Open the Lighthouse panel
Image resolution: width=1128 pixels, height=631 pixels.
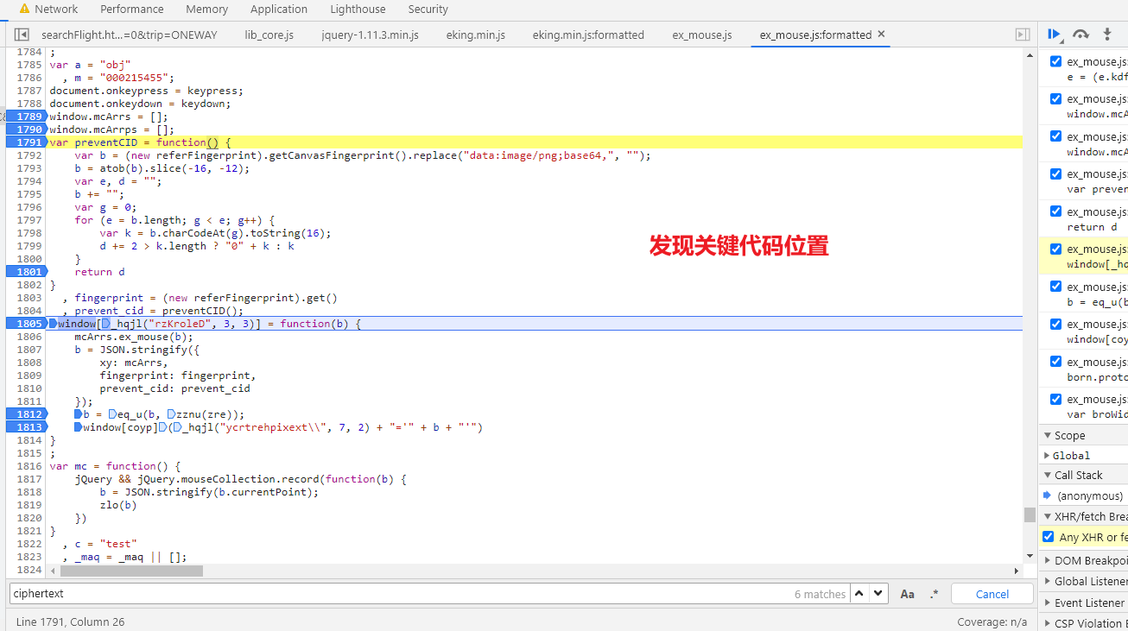358,9
